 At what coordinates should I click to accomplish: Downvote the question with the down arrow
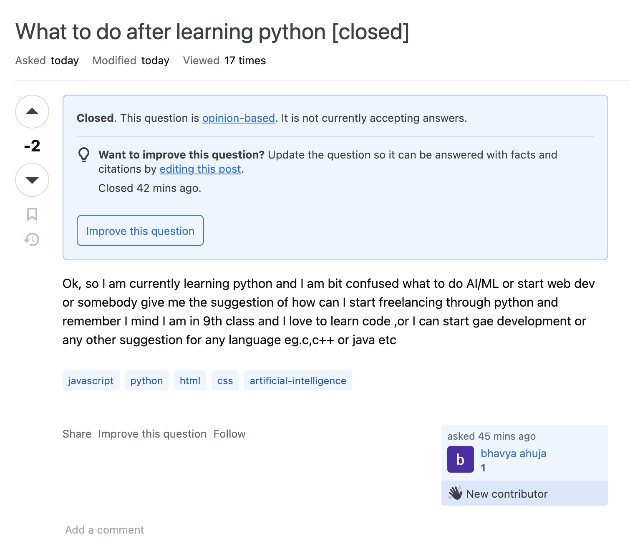click(32, 180)
